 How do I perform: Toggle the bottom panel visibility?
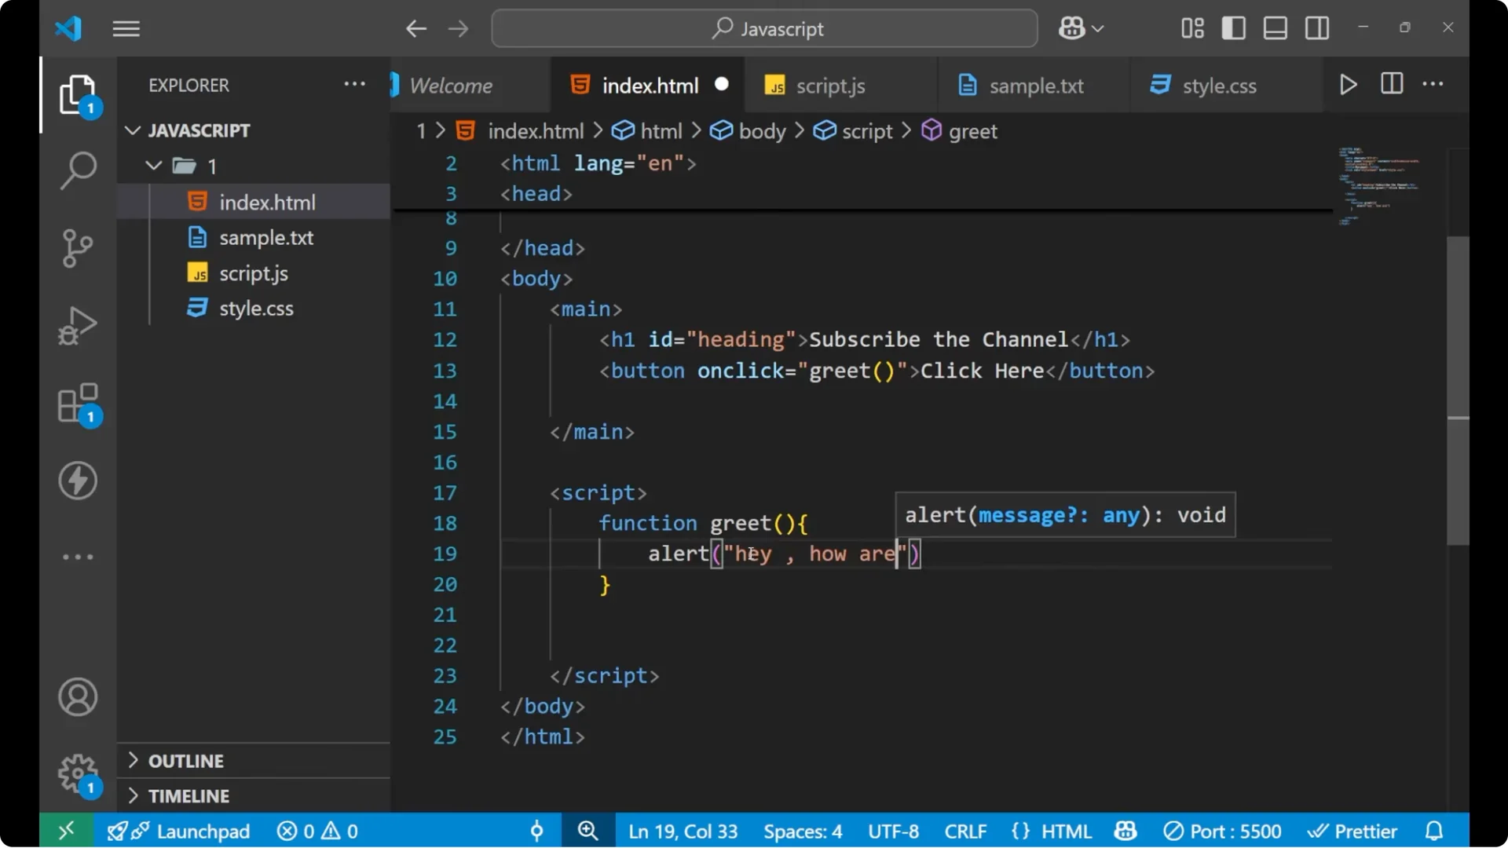(1275, 27)
